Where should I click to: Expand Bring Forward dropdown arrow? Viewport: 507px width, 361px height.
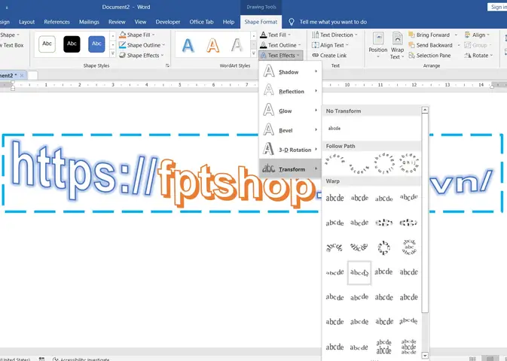tap(457, 35)
